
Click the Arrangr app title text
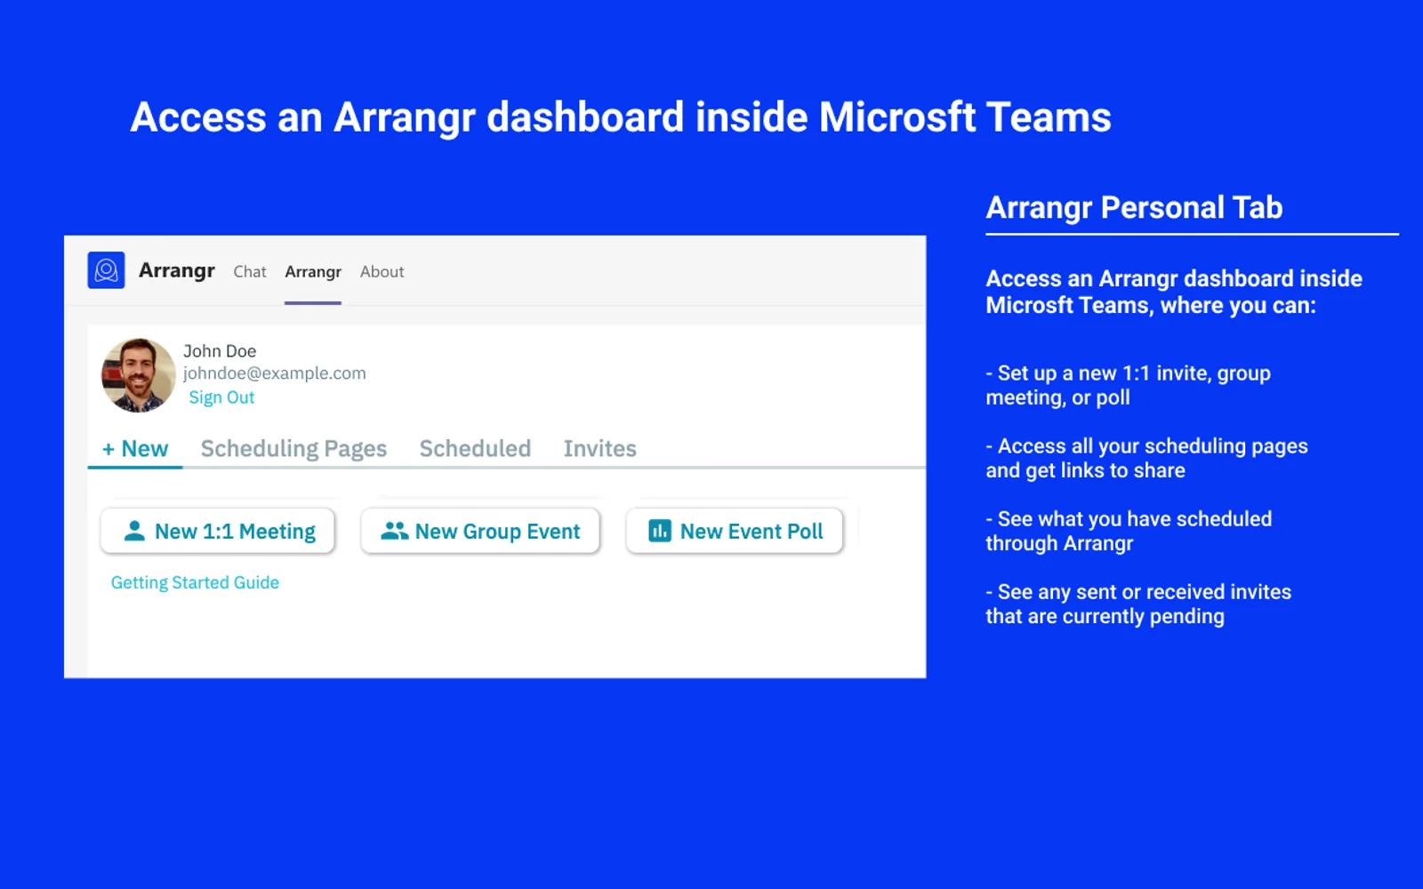point(177,270)
